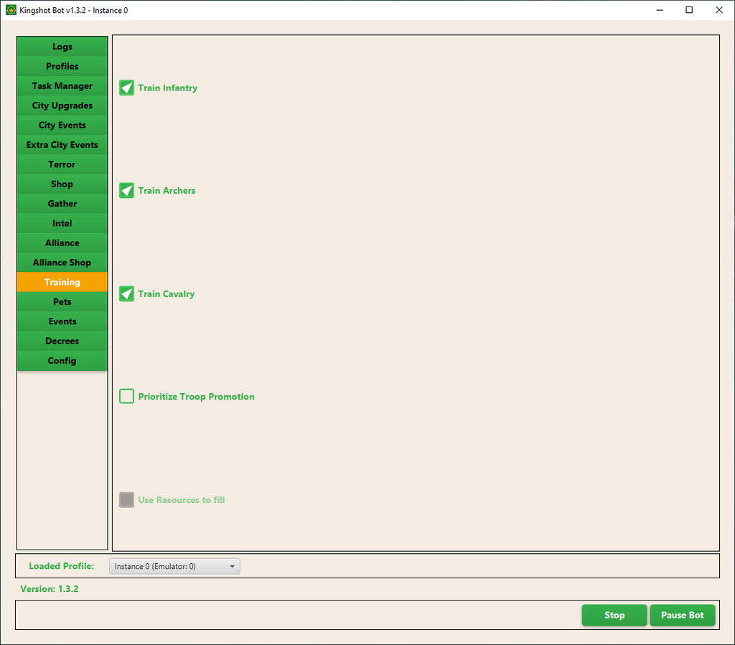Switch to the Alliance Shop tab
735x645 pixels.
(x=62, y=263)
